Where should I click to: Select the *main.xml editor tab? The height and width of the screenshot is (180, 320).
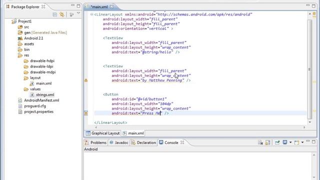pyautogui.click(x=99, y=6)
